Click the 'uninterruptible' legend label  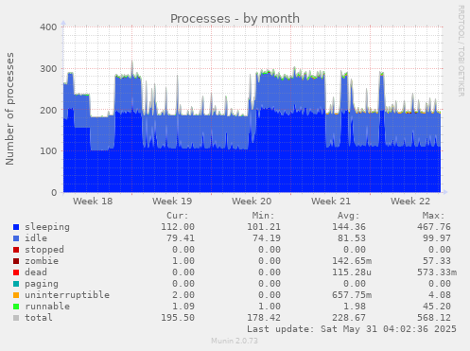[67, 295]
